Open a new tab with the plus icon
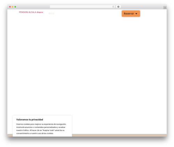The image size is (174, 147). click(165, 8)
